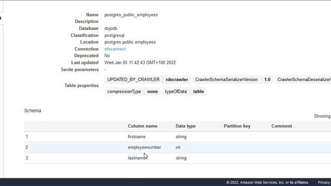The width and height of the screenshot is (331, 186).
Task: Click the location postgres.public.employees
Action: coord(130,42)
